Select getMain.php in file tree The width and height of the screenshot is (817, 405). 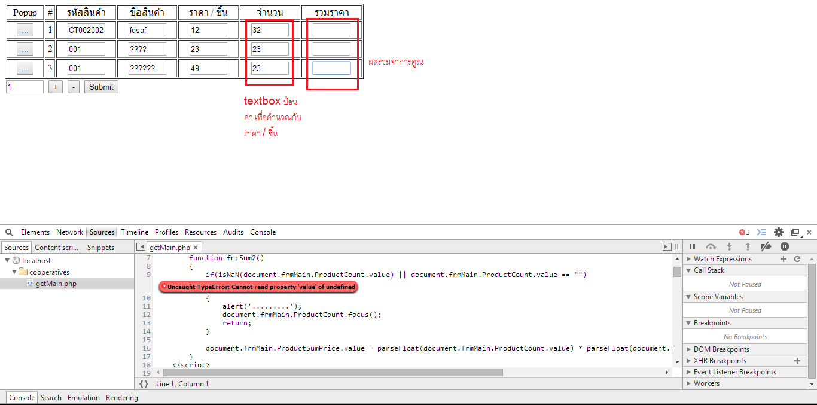[x=56, y=284]
